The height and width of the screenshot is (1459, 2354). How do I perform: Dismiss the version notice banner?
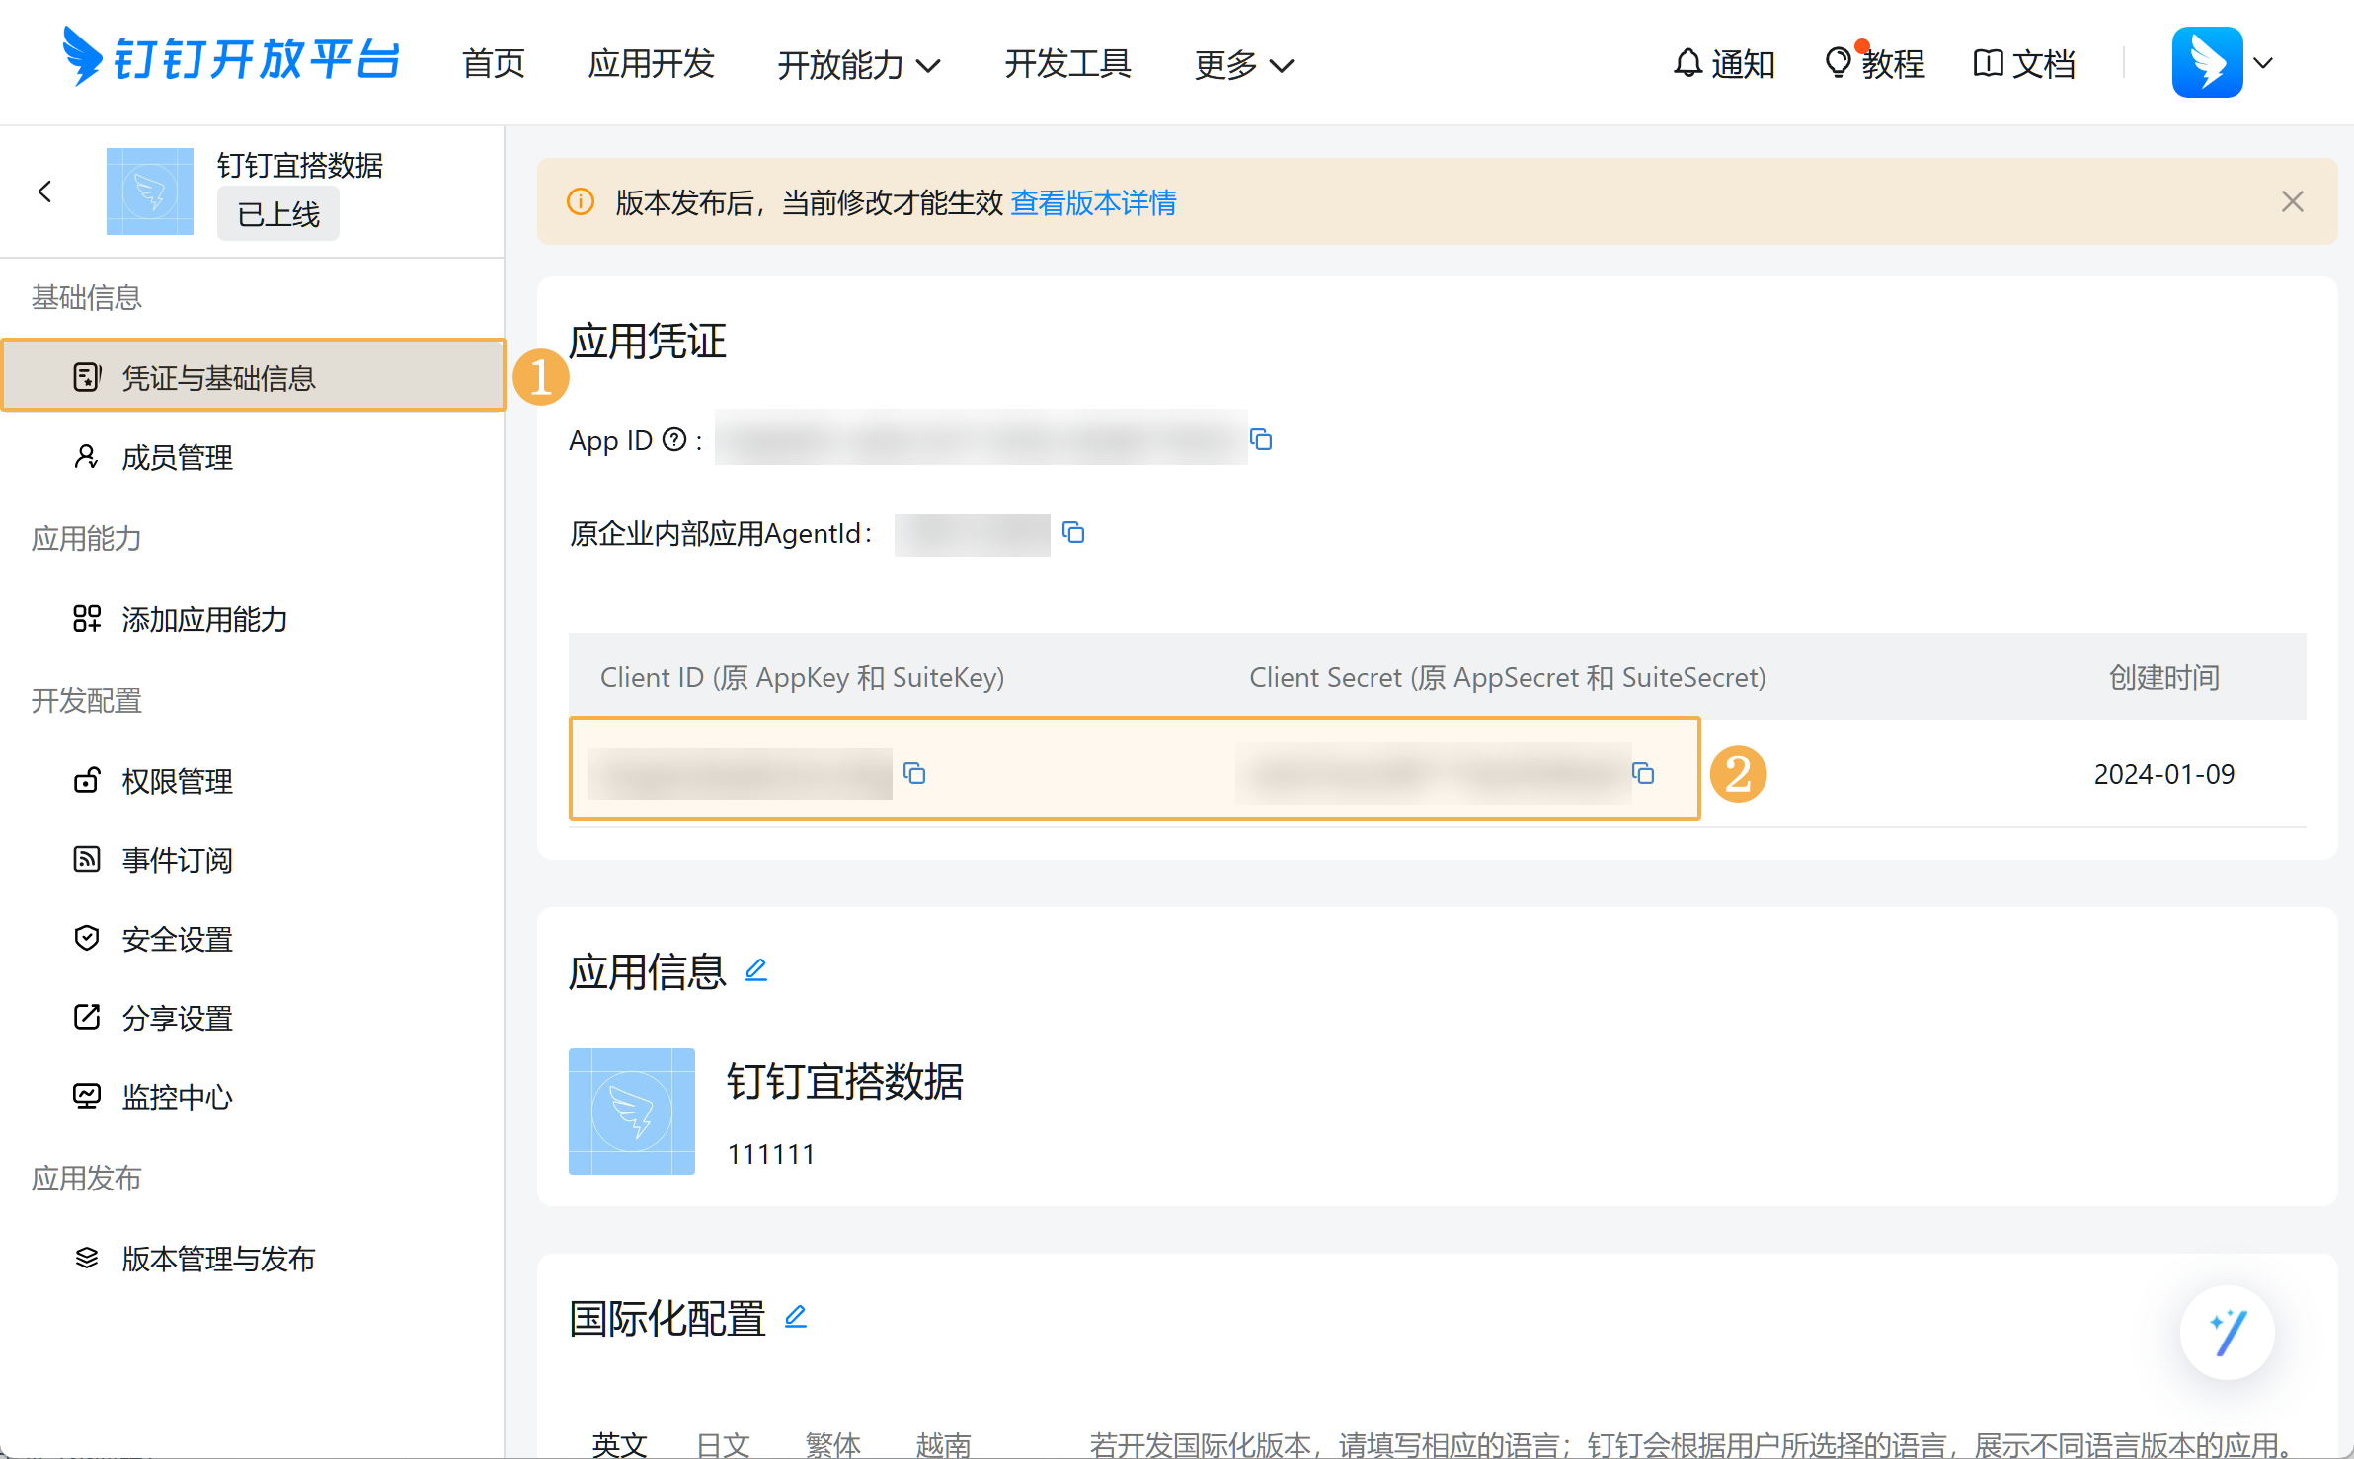[x=2292, y=202]
